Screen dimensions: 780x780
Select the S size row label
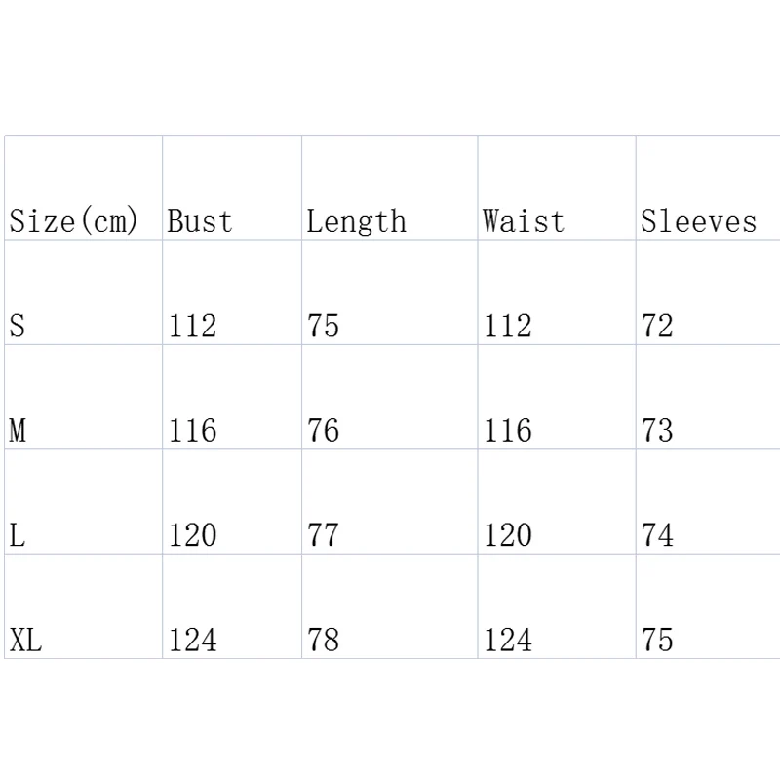(18, 326)
